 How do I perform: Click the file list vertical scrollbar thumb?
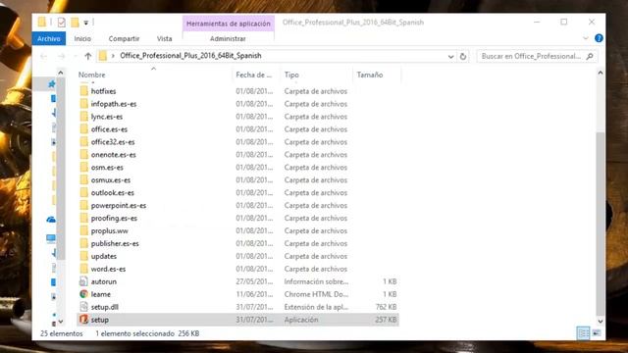point(600,224)
